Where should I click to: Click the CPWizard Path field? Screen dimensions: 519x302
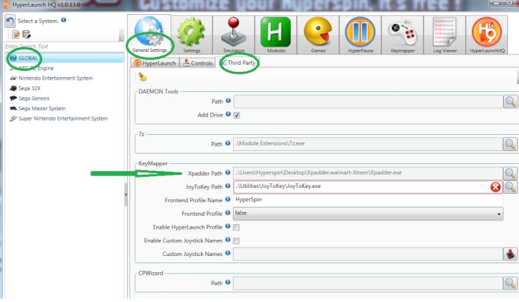368,283
